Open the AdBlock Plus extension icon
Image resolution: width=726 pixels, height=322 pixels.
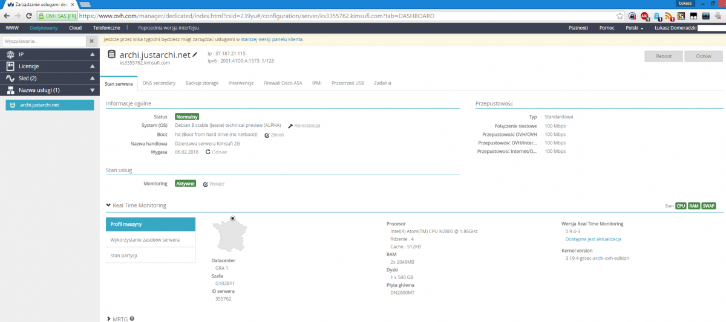[x=645, y=16]
